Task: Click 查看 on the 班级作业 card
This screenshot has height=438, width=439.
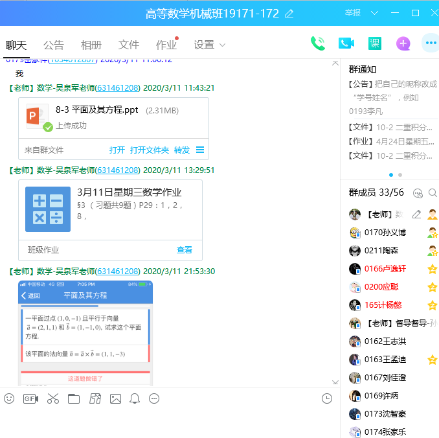Action: coord(185,249)
